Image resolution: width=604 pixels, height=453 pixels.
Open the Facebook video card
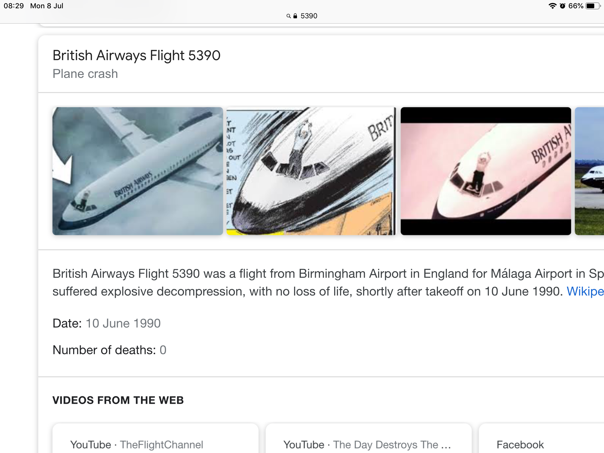541,438
